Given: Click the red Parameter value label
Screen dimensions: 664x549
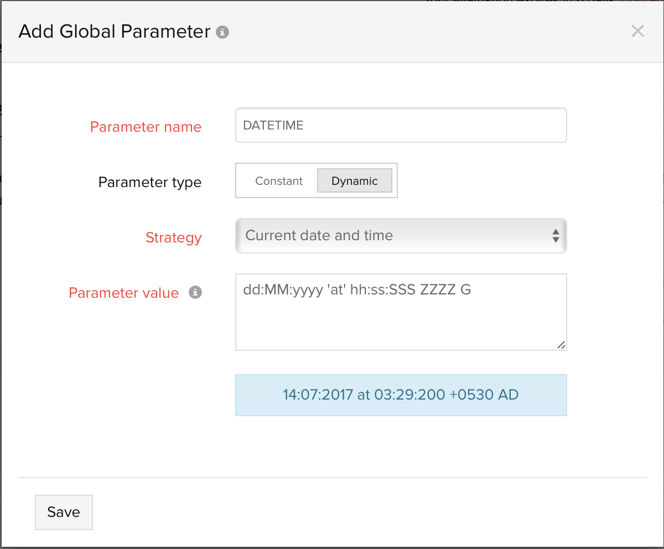Looking at the screenshot, I should (123, 293).
